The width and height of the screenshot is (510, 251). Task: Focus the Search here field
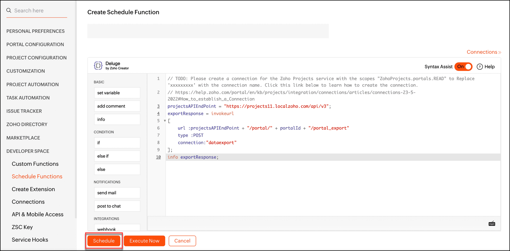(38, 10)
